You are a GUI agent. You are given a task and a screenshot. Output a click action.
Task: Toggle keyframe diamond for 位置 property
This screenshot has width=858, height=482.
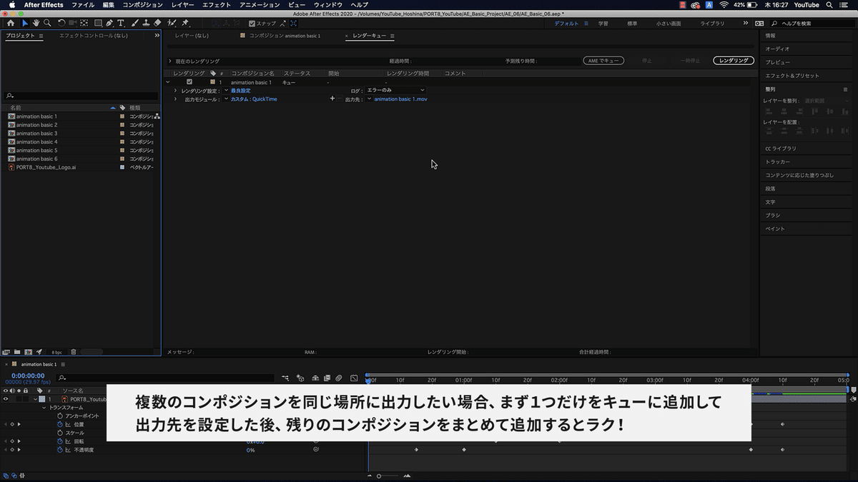[12, 424]
